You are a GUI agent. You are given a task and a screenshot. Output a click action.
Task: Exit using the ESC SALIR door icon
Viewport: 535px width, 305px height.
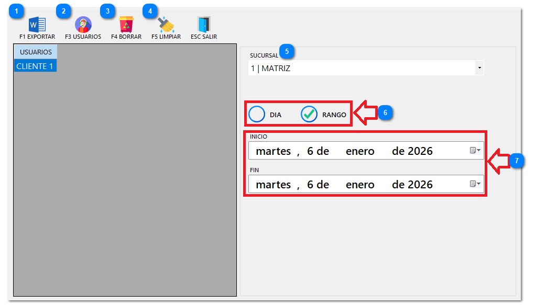(x=203, y=22)
